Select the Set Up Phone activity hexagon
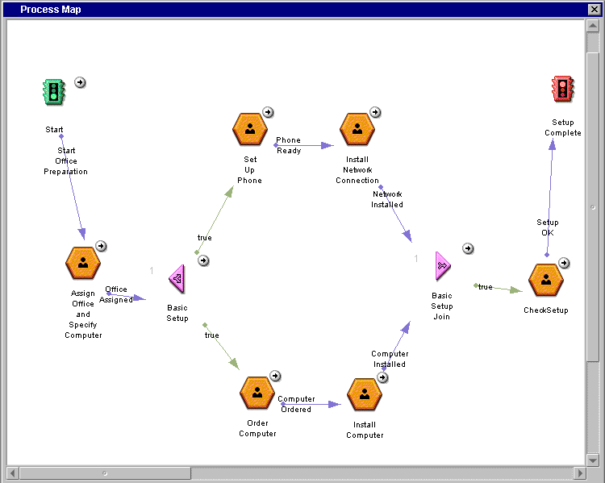605x483 pixels. click(x=250, y=129)
